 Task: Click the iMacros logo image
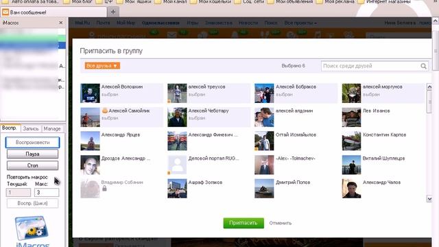32,231
